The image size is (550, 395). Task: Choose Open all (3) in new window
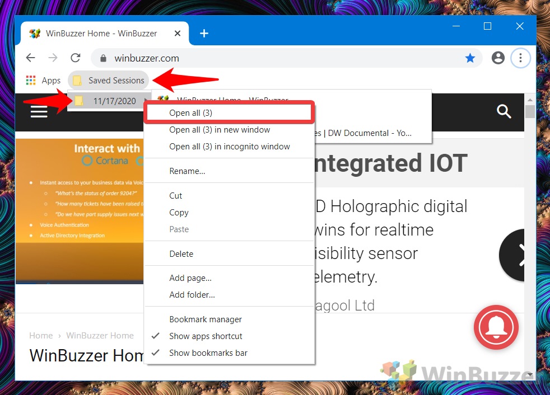[229, 130]
